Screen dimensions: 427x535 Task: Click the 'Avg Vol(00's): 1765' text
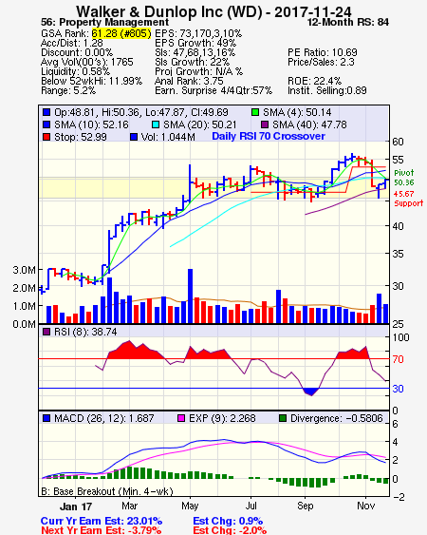pyautogui.click(x=87, y=62)
